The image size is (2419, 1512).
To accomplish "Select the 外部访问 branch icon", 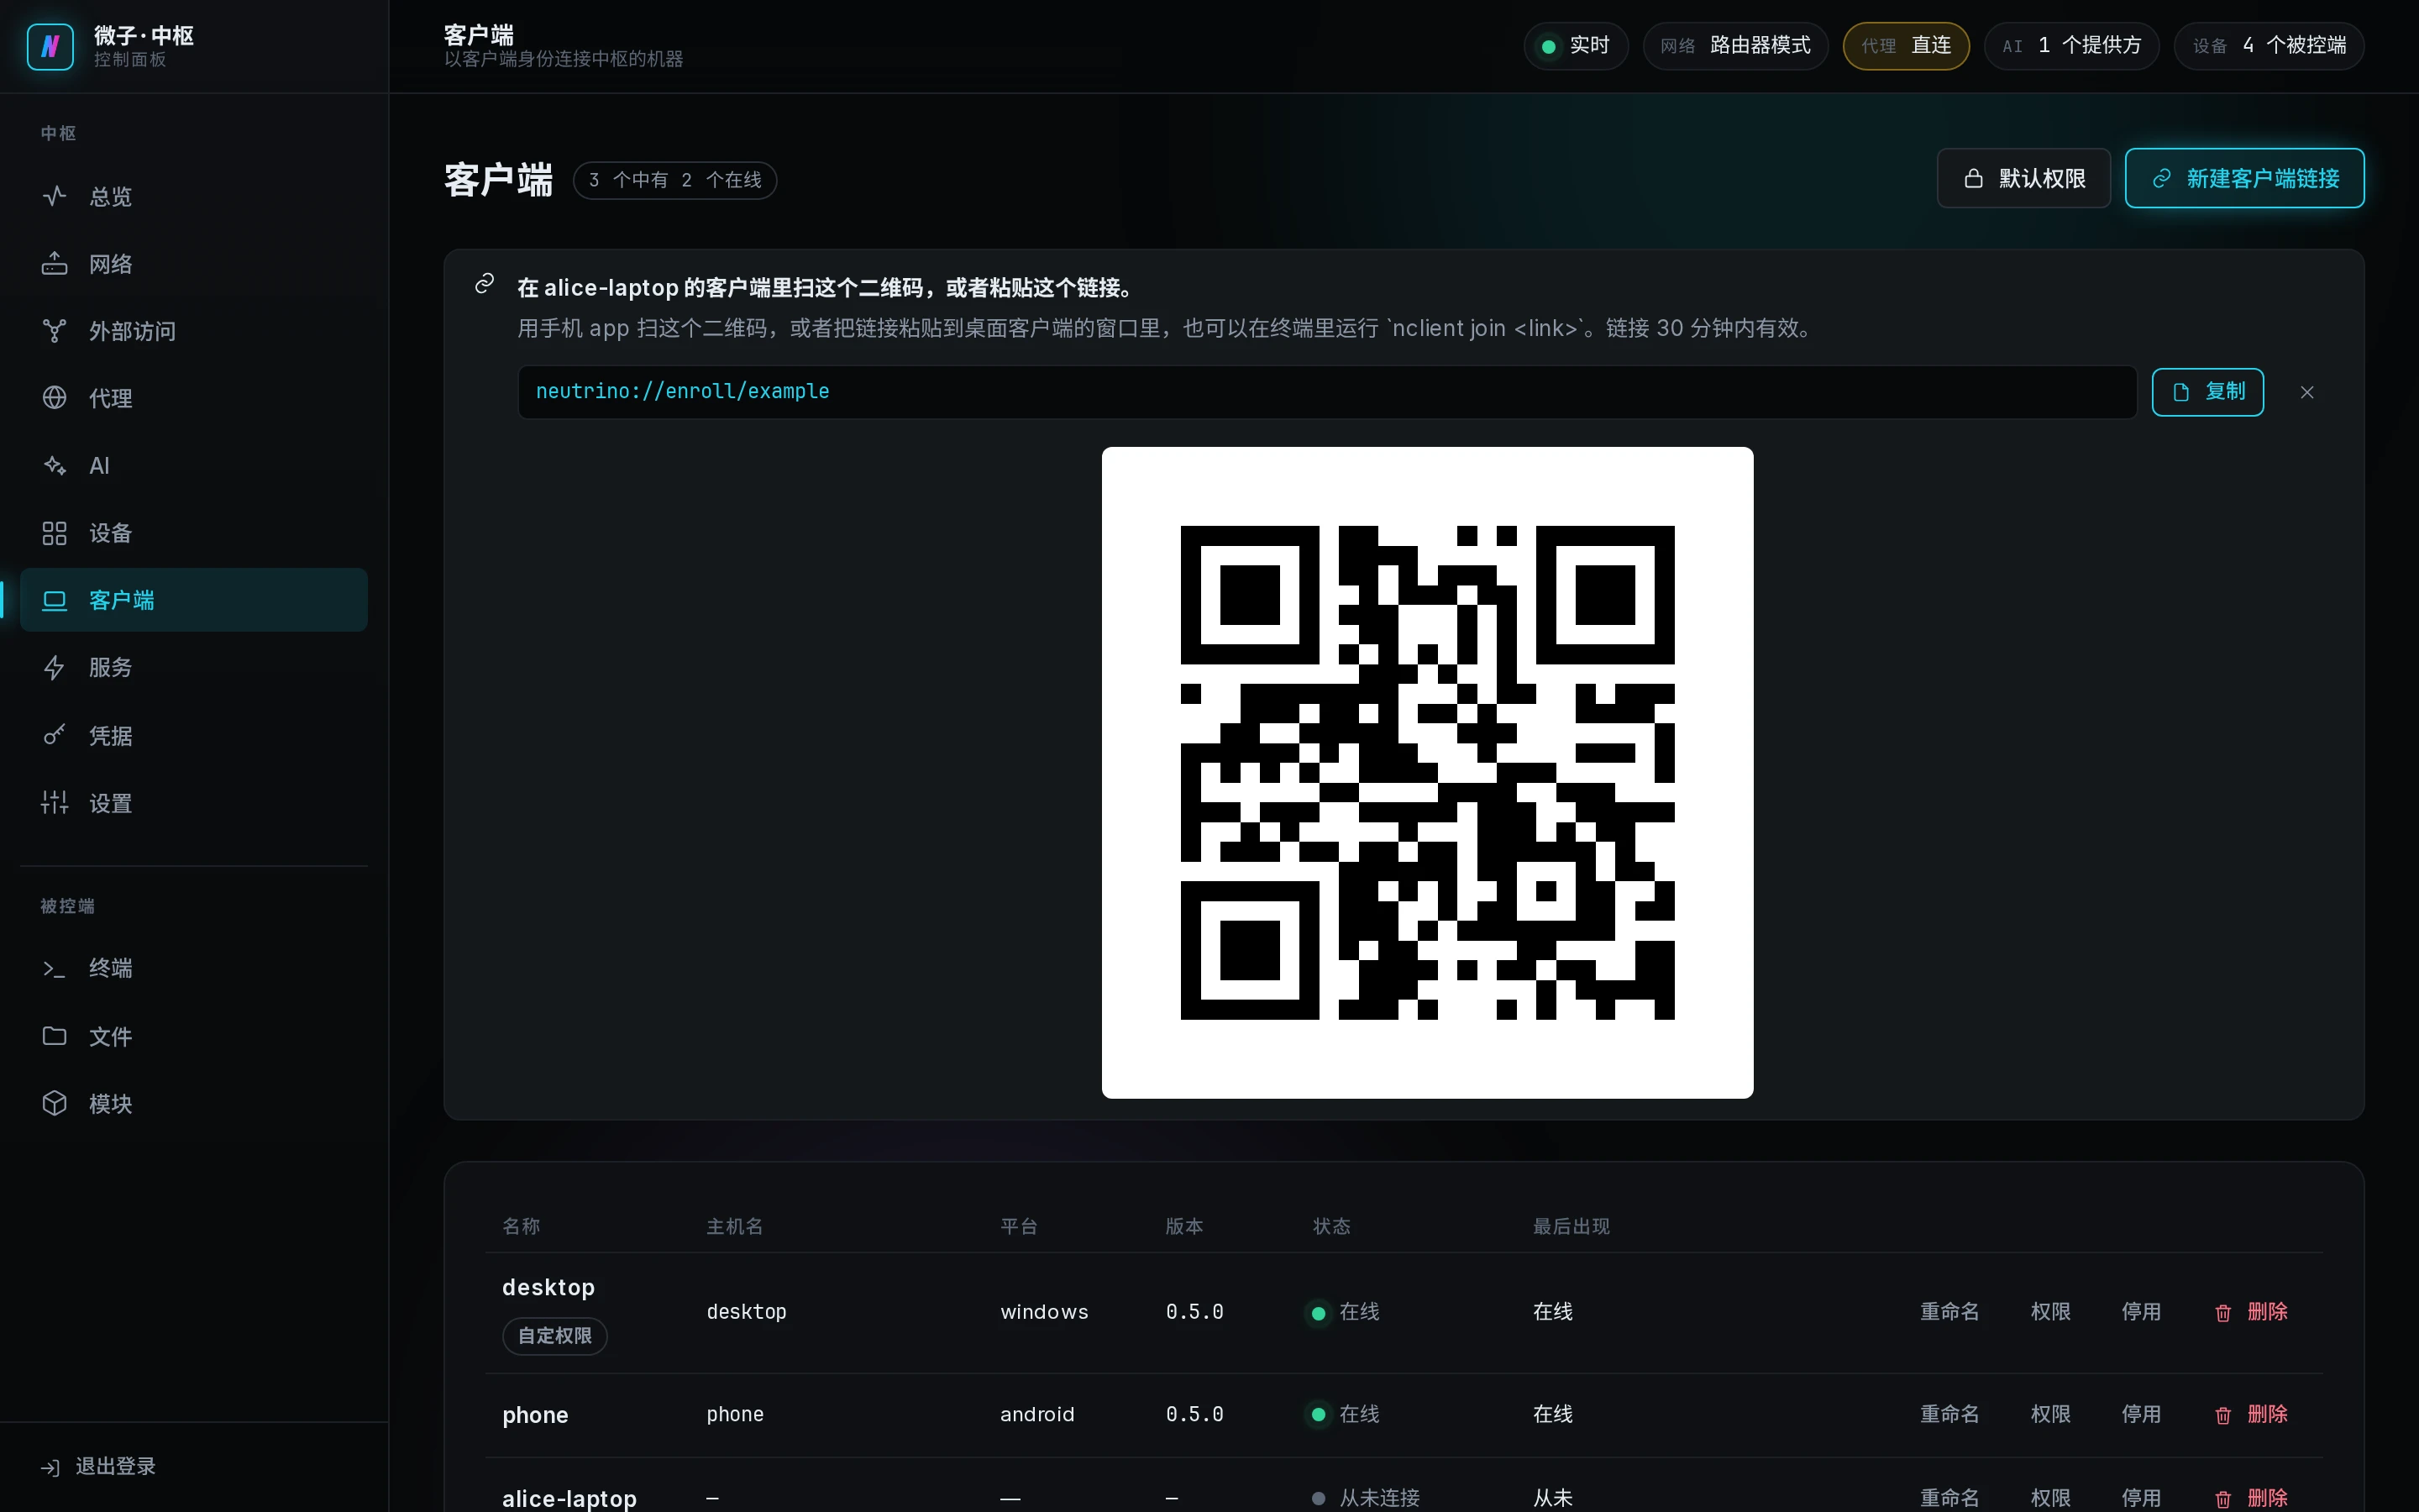I will pos(54,331).
